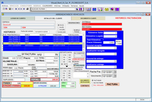The height and width of the screenshot is (102, 152).
Task: Click the Kilómetros Salida input field
Action: [110, 33]
